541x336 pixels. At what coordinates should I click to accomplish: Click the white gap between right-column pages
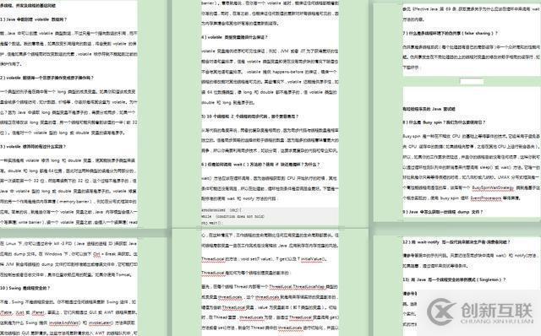click(472, 82)
